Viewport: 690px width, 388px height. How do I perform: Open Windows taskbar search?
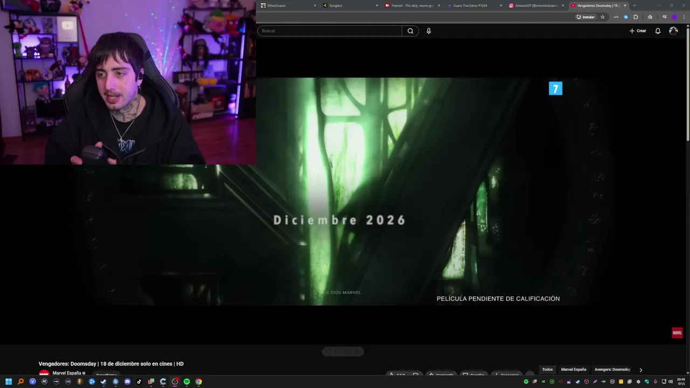(x=20, y=382)
